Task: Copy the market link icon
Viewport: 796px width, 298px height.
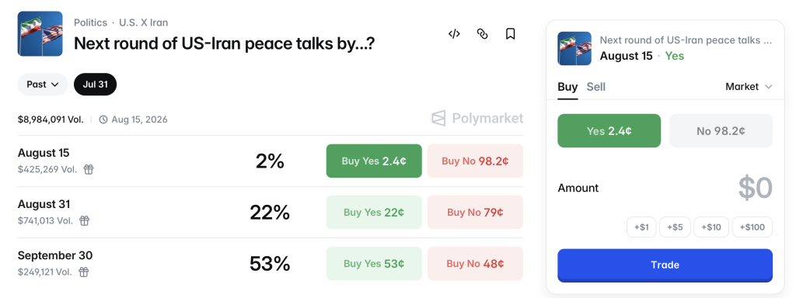Action: 482,34
